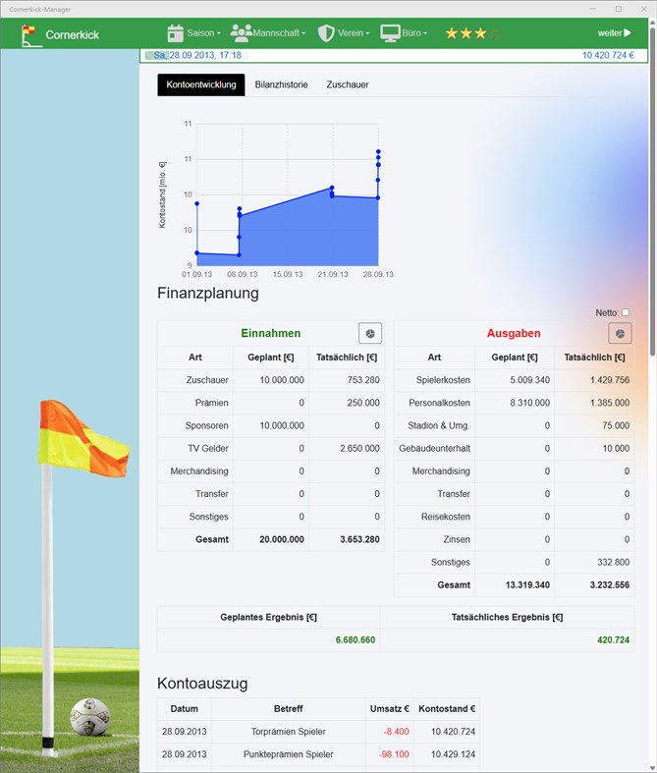Click the Einnahmen planned total 20.000.000
This screenshot has width=657, height=773.
tap(282, 539)
